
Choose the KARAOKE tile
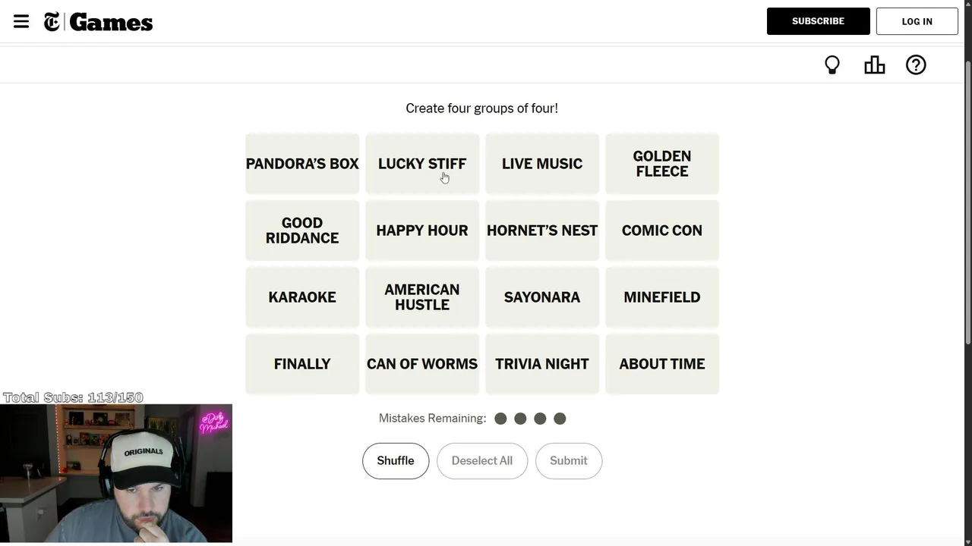pyautogui.click(x=302, y=297)
